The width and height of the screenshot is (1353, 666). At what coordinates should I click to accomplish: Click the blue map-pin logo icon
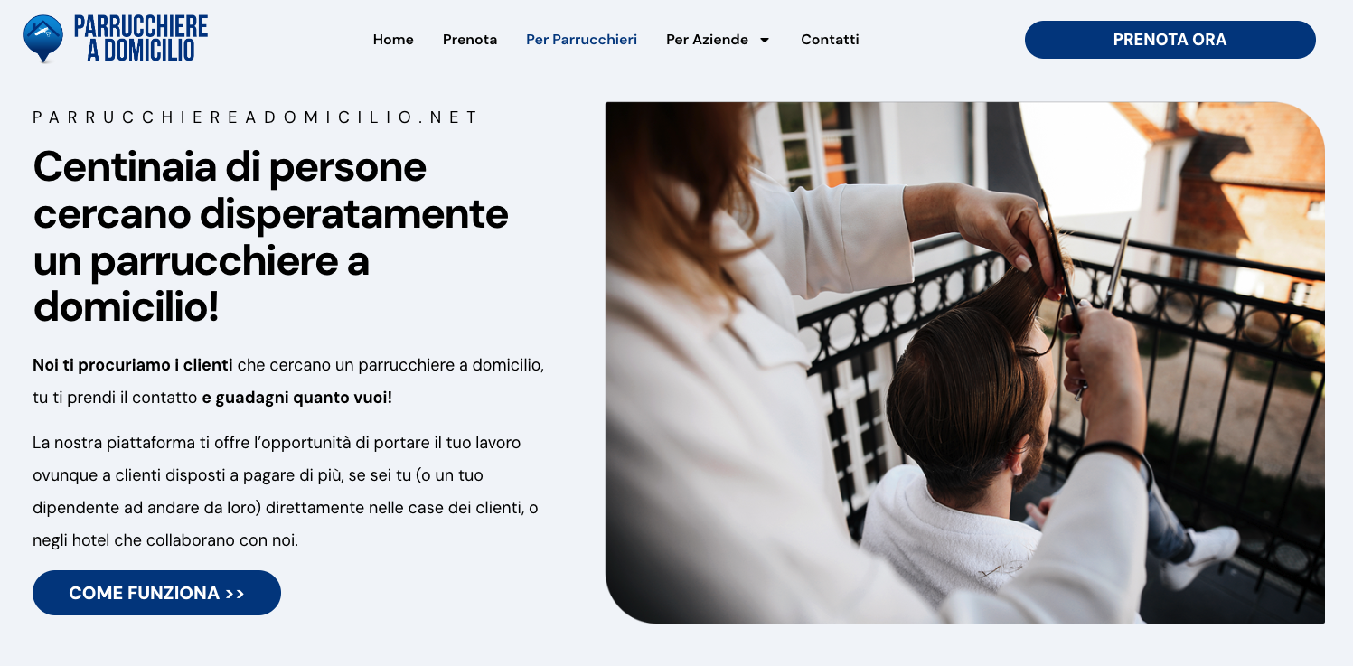(43, 39)
